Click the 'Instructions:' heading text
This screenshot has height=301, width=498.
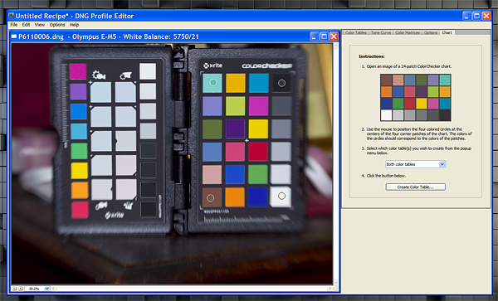pyautogui.click(x=372, y=56)
